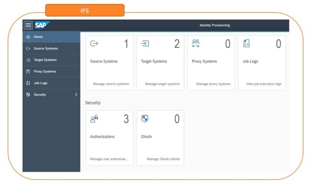Click the Job Logs count 0
Image resolution: width=310 pixels, height=187 pixels.
279,44
